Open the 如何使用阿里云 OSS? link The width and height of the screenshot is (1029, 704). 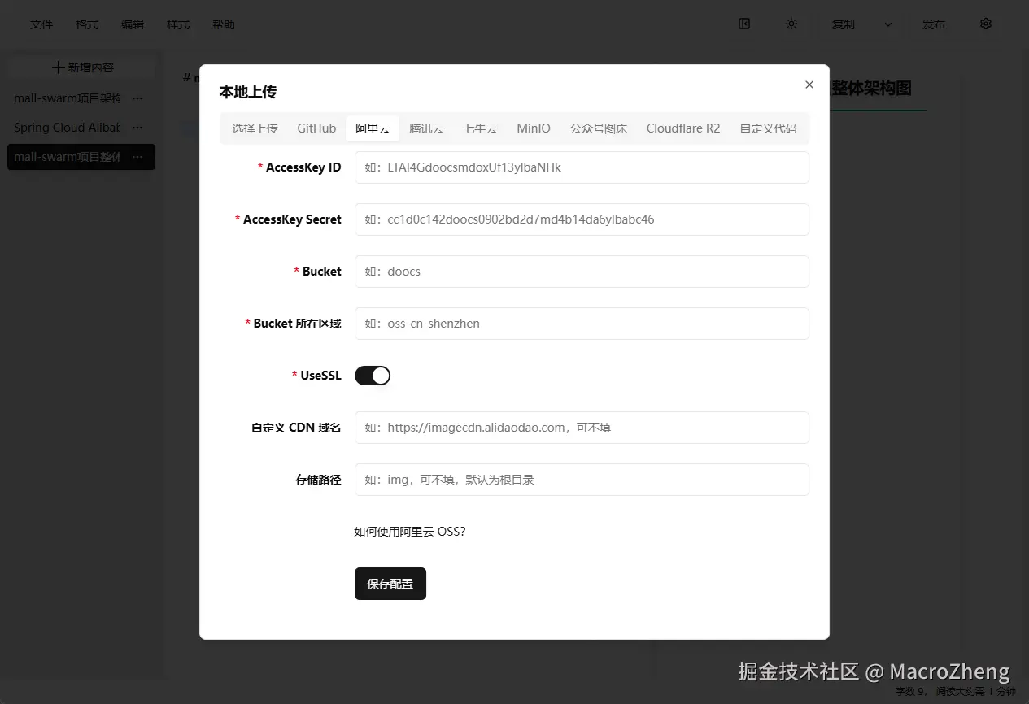(410, 532)
